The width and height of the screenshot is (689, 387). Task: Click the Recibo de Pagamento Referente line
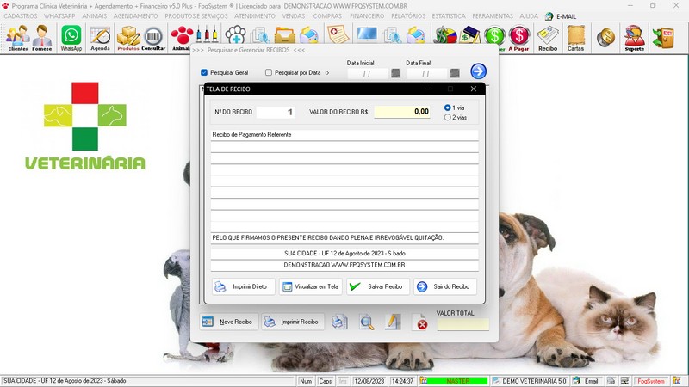click(344, 135)
